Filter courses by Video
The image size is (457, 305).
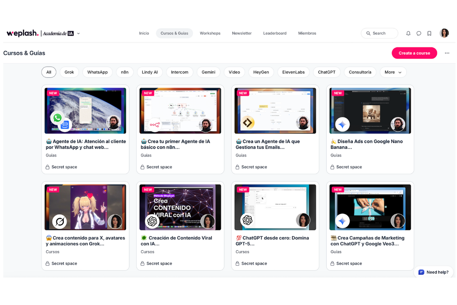pos(234,72)
